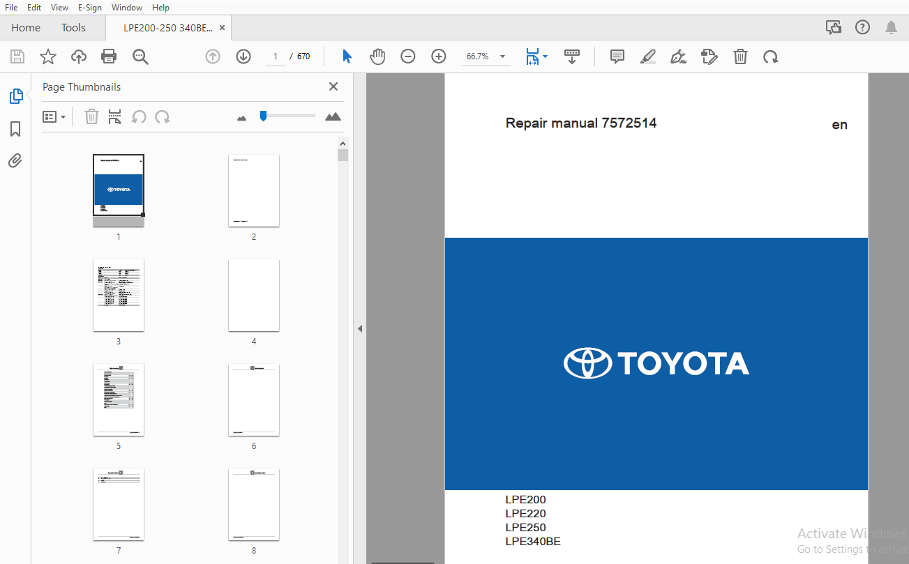Delete page using toolbar trash icon
Viewport: 909px width, 564px height.
pyautogui.click(x=740, y=56)
